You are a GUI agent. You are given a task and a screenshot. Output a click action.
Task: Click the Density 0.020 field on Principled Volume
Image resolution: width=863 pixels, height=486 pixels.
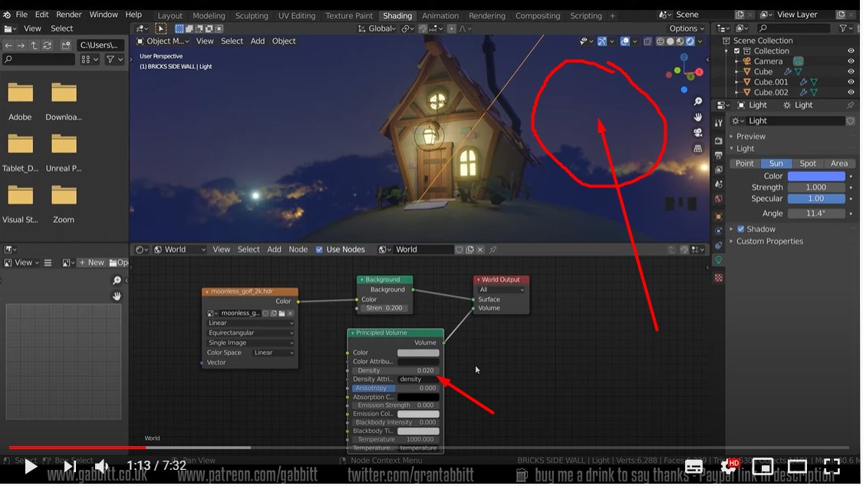pos(396,371)
